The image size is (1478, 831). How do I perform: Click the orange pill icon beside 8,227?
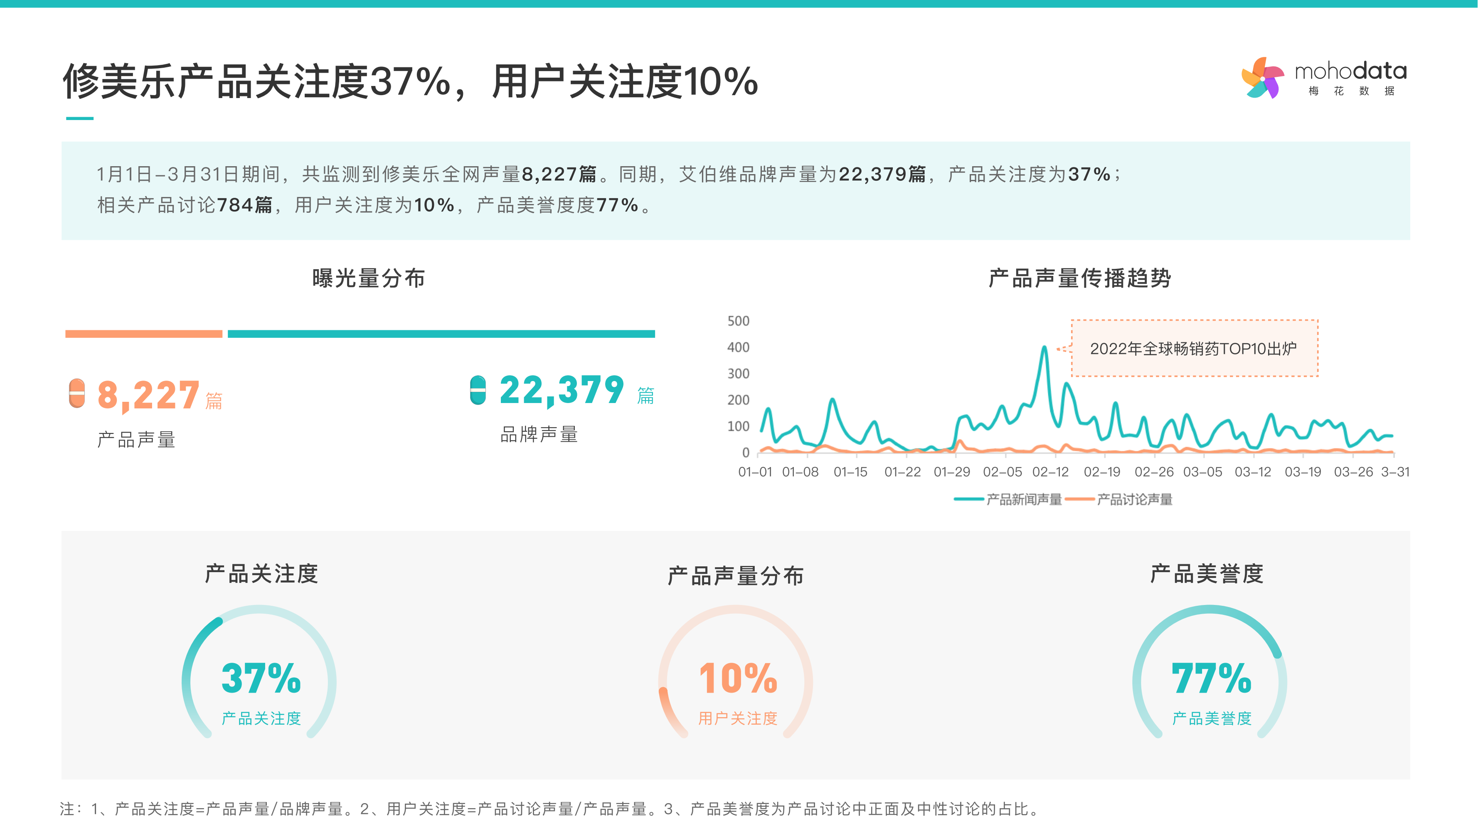pos(76,393)
